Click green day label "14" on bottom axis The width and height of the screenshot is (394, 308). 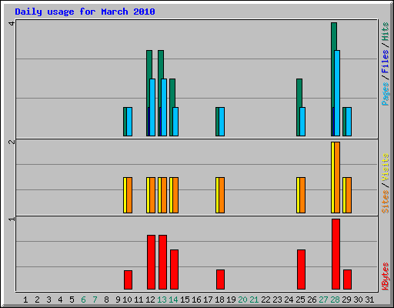(x=173, y=300)
